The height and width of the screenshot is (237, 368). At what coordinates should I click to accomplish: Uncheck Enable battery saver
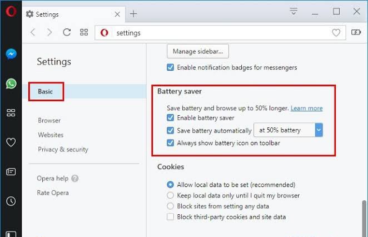[x=171, y=118]
